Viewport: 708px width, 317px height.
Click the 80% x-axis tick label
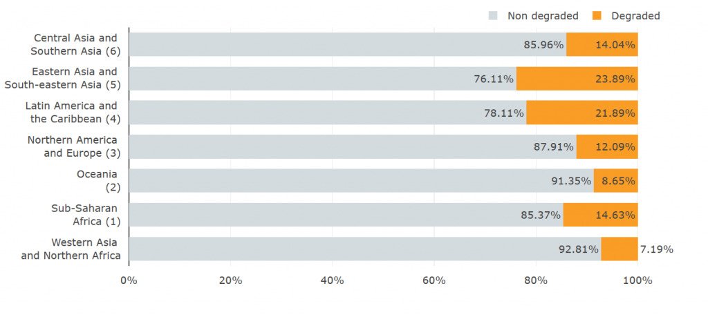click(x=536, y=280)
